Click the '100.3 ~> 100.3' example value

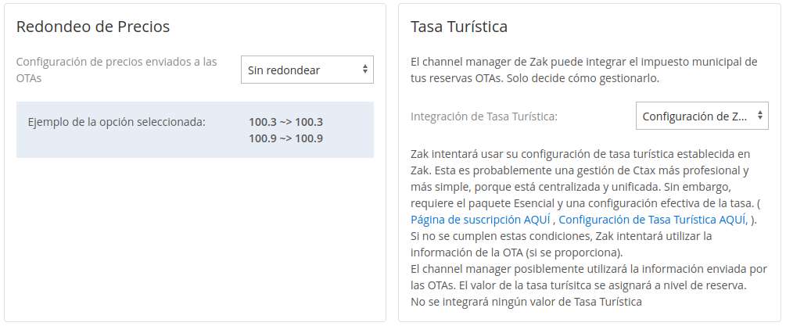pyautogui.click(x=285, y=122)
